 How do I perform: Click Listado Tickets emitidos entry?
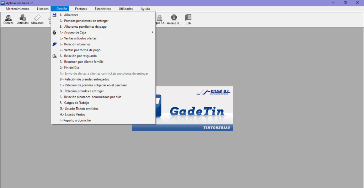tap(79, 108)
